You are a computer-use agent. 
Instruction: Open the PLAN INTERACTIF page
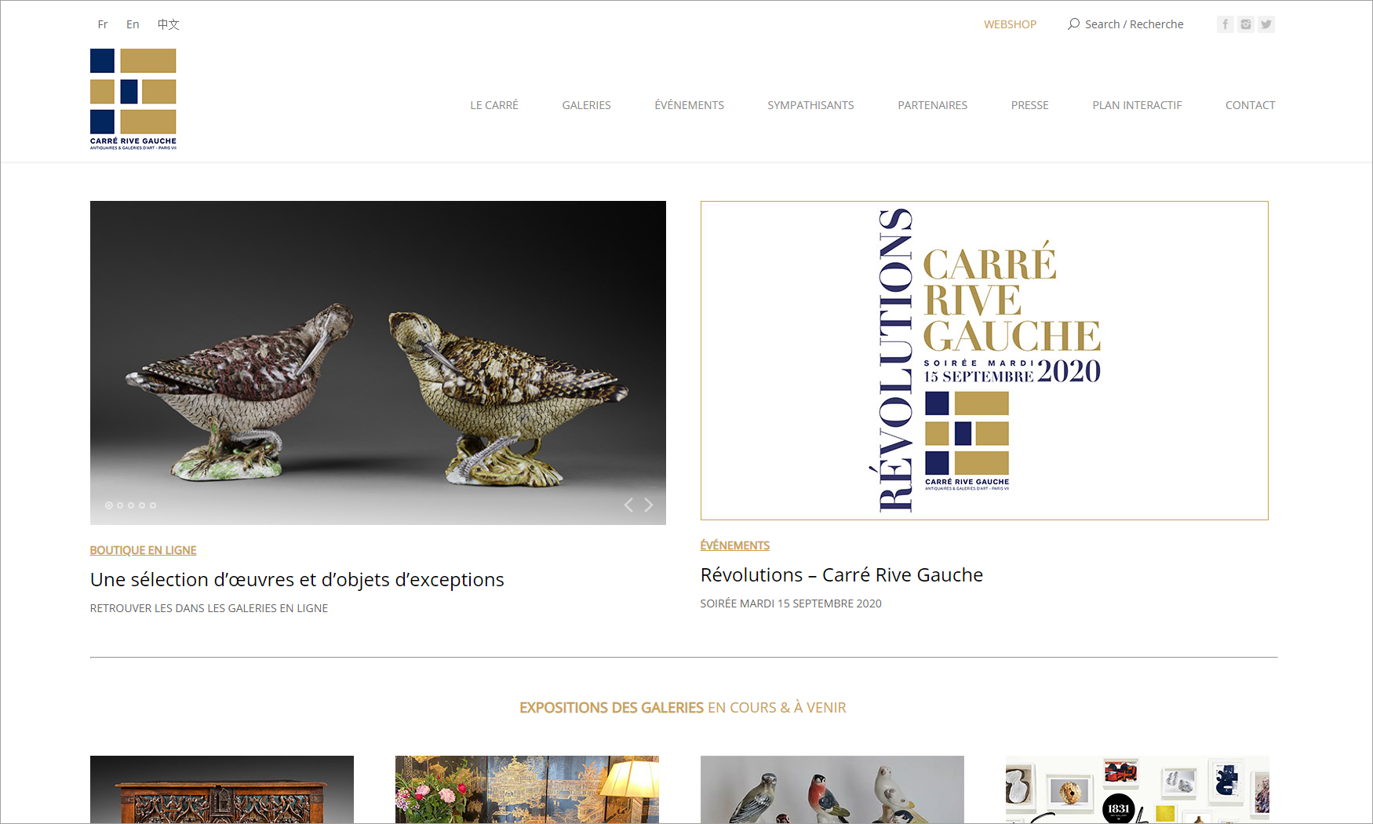click(x=1137, y=105)
